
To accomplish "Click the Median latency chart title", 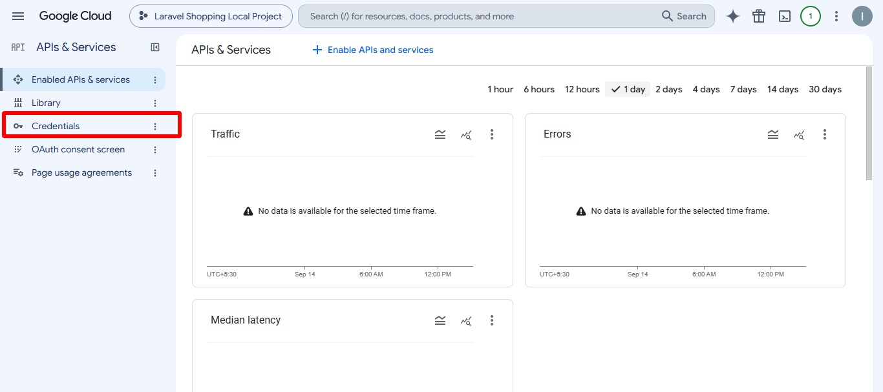I will [246, 320].
